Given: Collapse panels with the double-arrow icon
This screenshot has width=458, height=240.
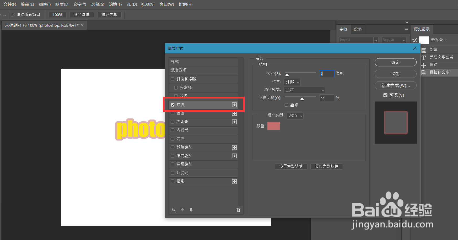Looking at the screenshot, I should coord(407,23).
